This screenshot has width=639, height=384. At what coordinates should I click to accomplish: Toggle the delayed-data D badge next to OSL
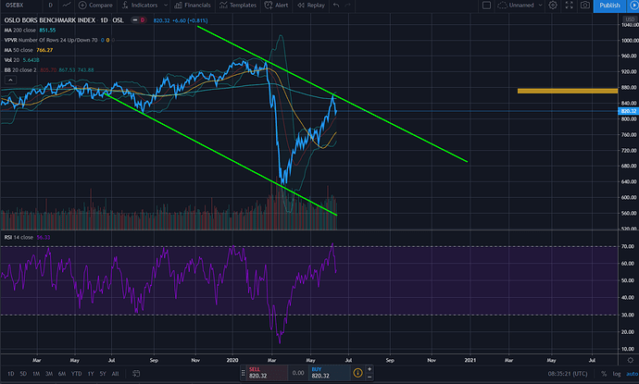point(143,20)
